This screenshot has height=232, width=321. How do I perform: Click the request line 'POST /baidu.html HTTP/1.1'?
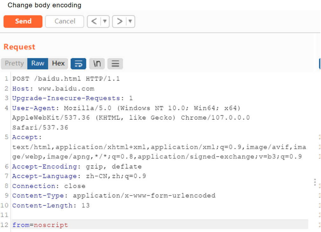[x=66, y=78]
